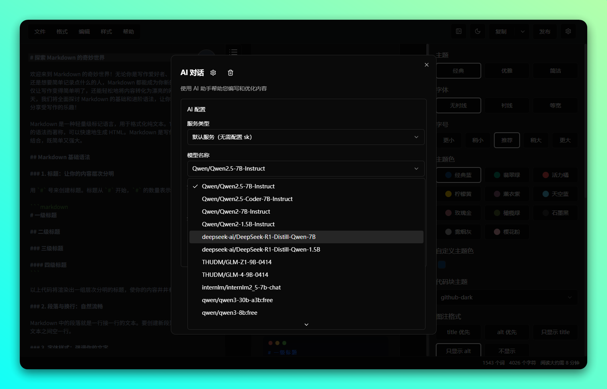Select qwen/qwen3-30b-a3b:free model

[306, 300]
